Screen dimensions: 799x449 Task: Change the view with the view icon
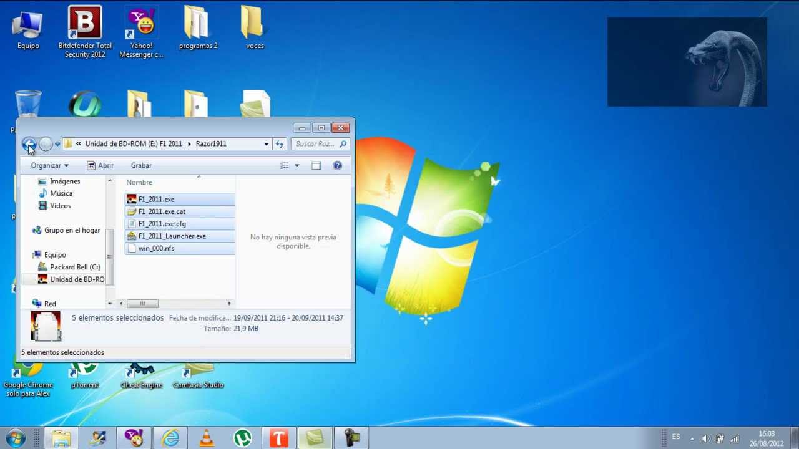[284, 165]
